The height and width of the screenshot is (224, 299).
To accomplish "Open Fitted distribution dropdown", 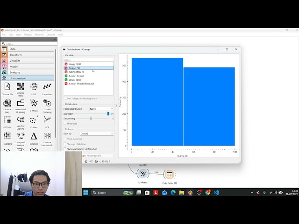I will [101, 109].
